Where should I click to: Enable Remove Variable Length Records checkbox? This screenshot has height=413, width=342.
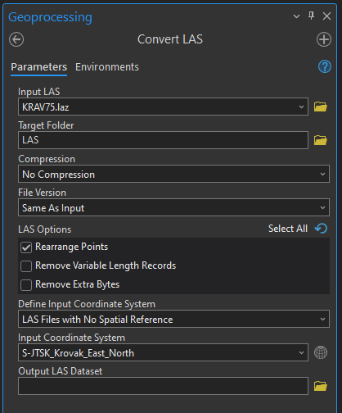pos(26,266)
